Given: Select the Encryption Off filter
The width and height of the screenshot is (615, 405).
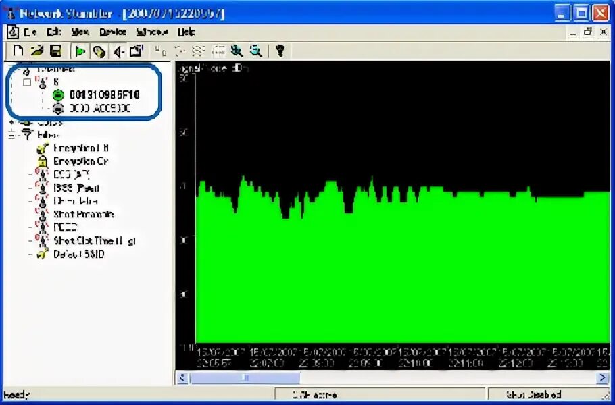Looking at the screenshot, I should tap(81, 148).
